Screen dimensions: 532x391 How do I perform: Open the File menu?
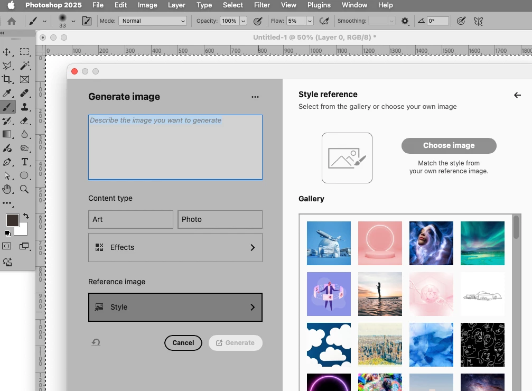coord(98,5)
